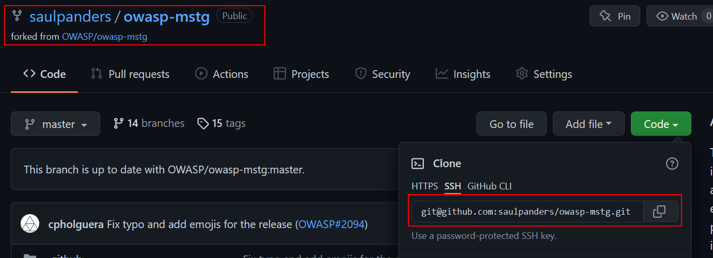Copy the SSH clone URL
713x258 pixels.
660,212
